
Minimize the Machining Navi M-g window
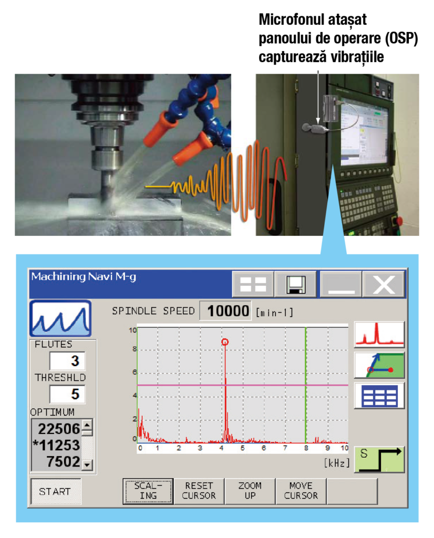click(340, 284)
